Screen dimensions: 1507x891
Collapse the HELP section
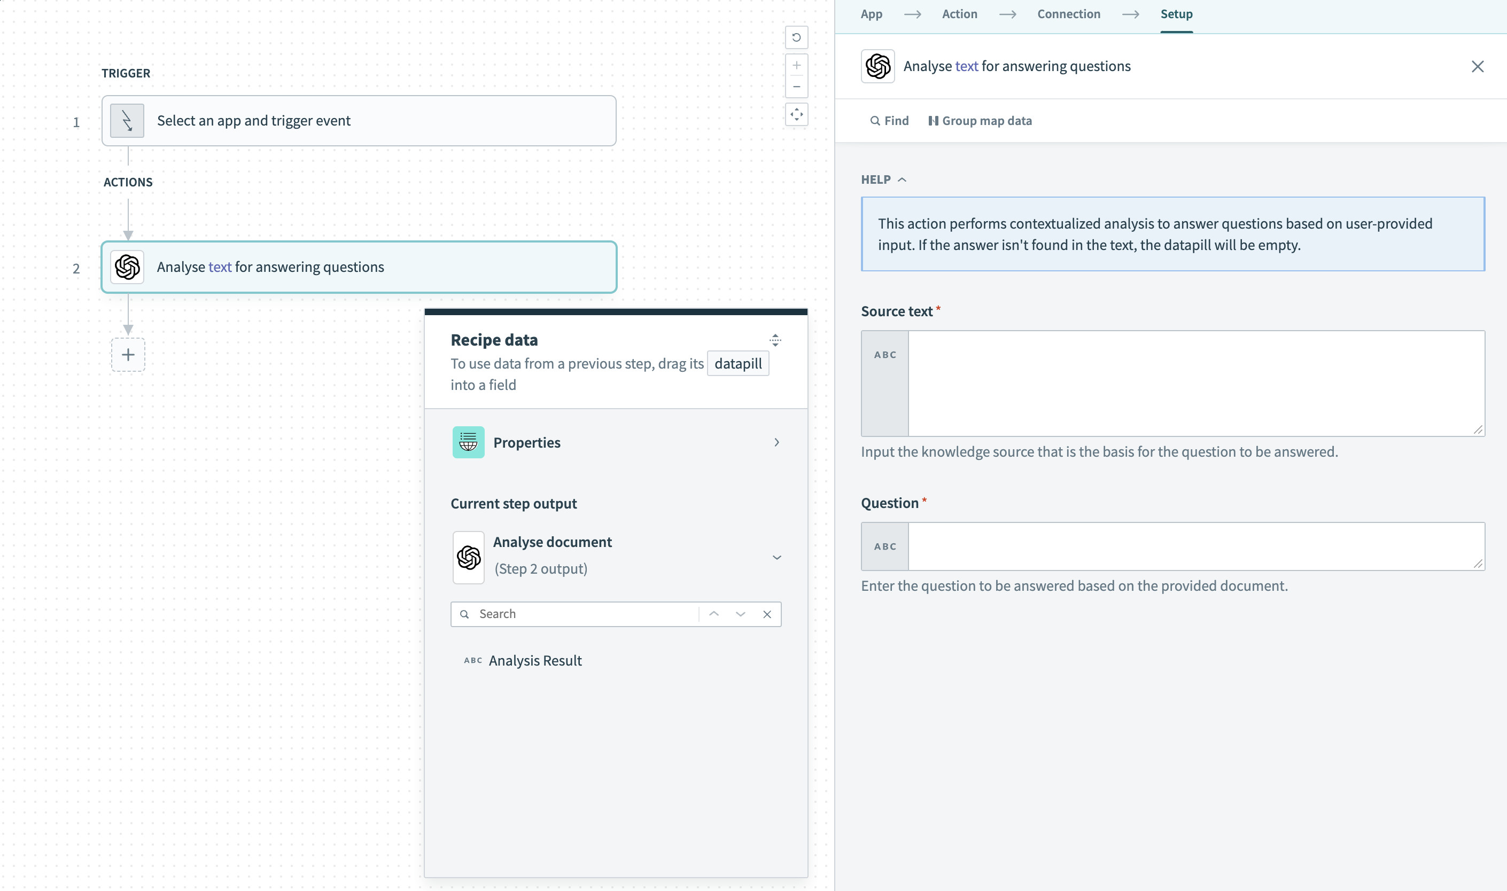click(883, 179)
